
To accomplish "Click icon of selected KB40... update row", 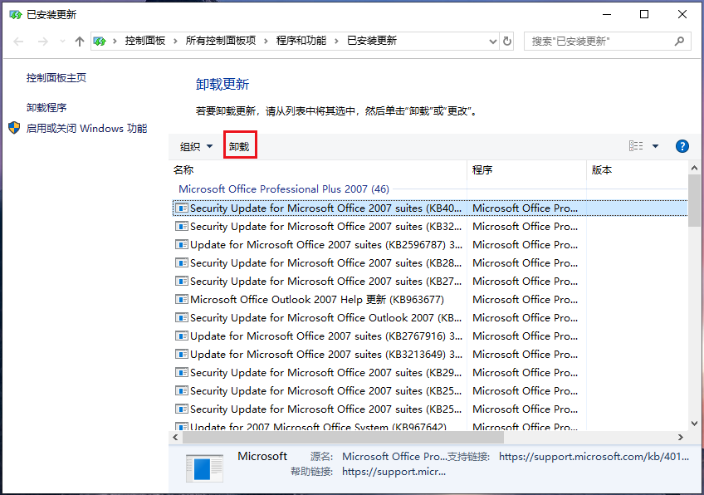I will (181, 208).
